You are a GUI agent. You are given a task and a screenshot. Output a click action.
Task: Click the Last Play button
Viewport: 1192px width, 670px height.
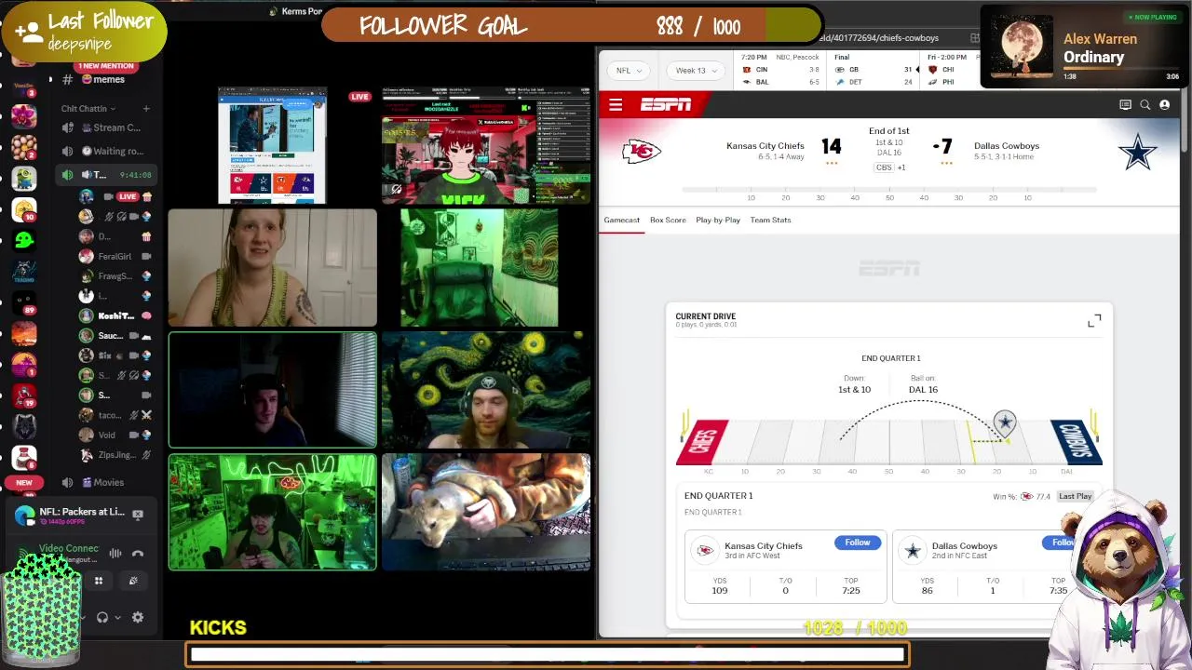pyautogui.click(x=1075, y=497)
